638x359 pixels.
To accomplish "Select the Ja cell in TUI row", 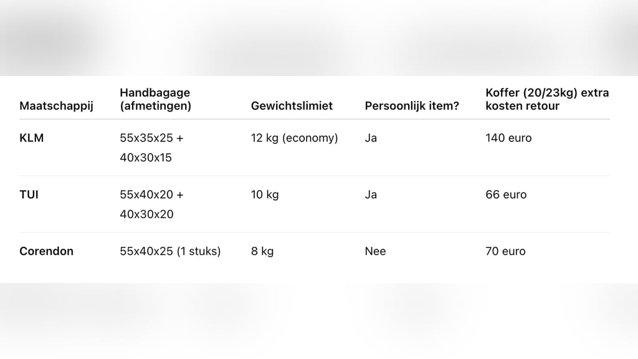I will pyautogui.click(x=371, y=194).
